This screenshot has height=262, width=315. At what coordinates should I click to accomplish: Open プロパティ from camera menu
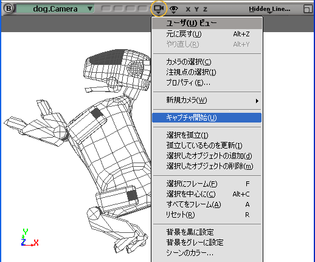207,82
